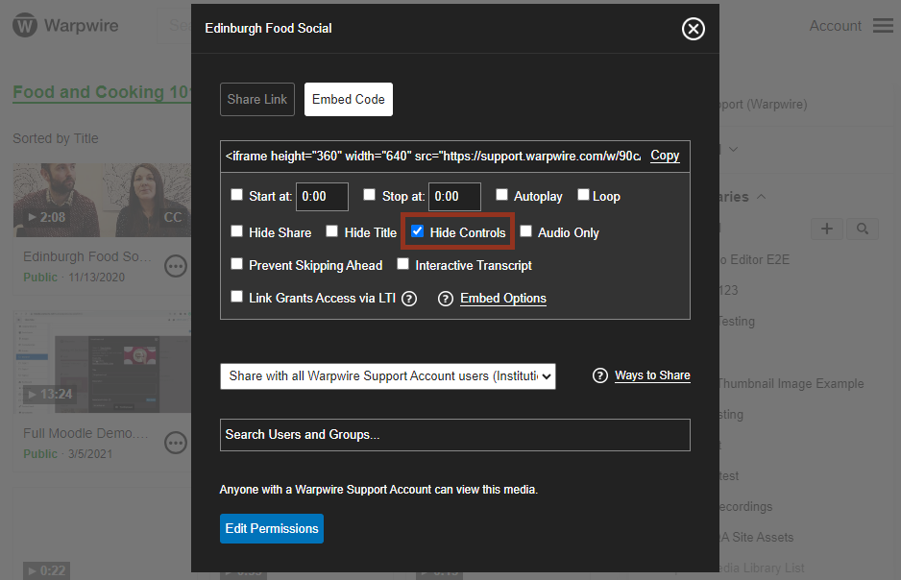Check the Hide Title option
901x580 pixels.
click(x=331, y=230)
